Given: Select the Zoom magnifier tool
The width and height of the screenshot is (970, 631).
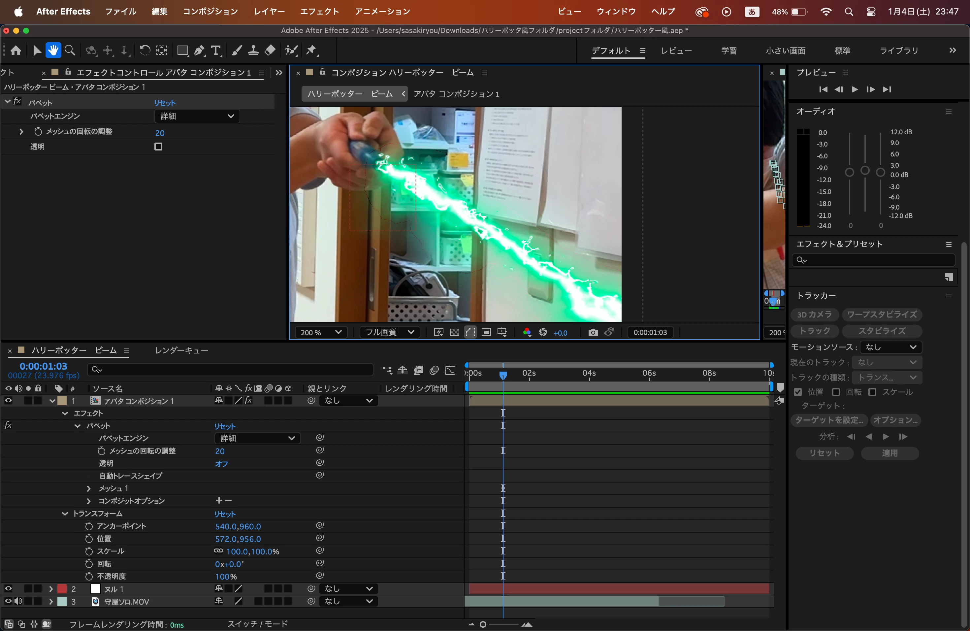Looking at the screenshot, I should 70,50.
